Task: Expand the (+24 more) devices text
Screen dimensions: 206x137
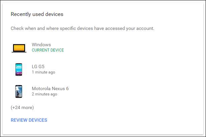Action: (22, 107)
